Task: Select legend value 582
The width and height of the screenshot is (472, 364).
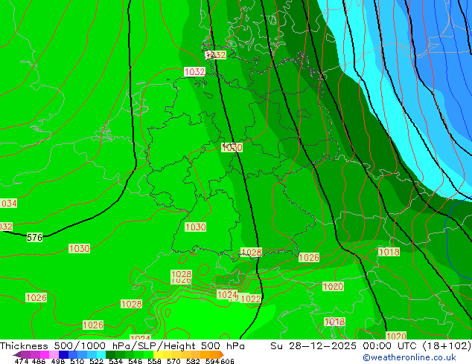Action: [193, 361]
